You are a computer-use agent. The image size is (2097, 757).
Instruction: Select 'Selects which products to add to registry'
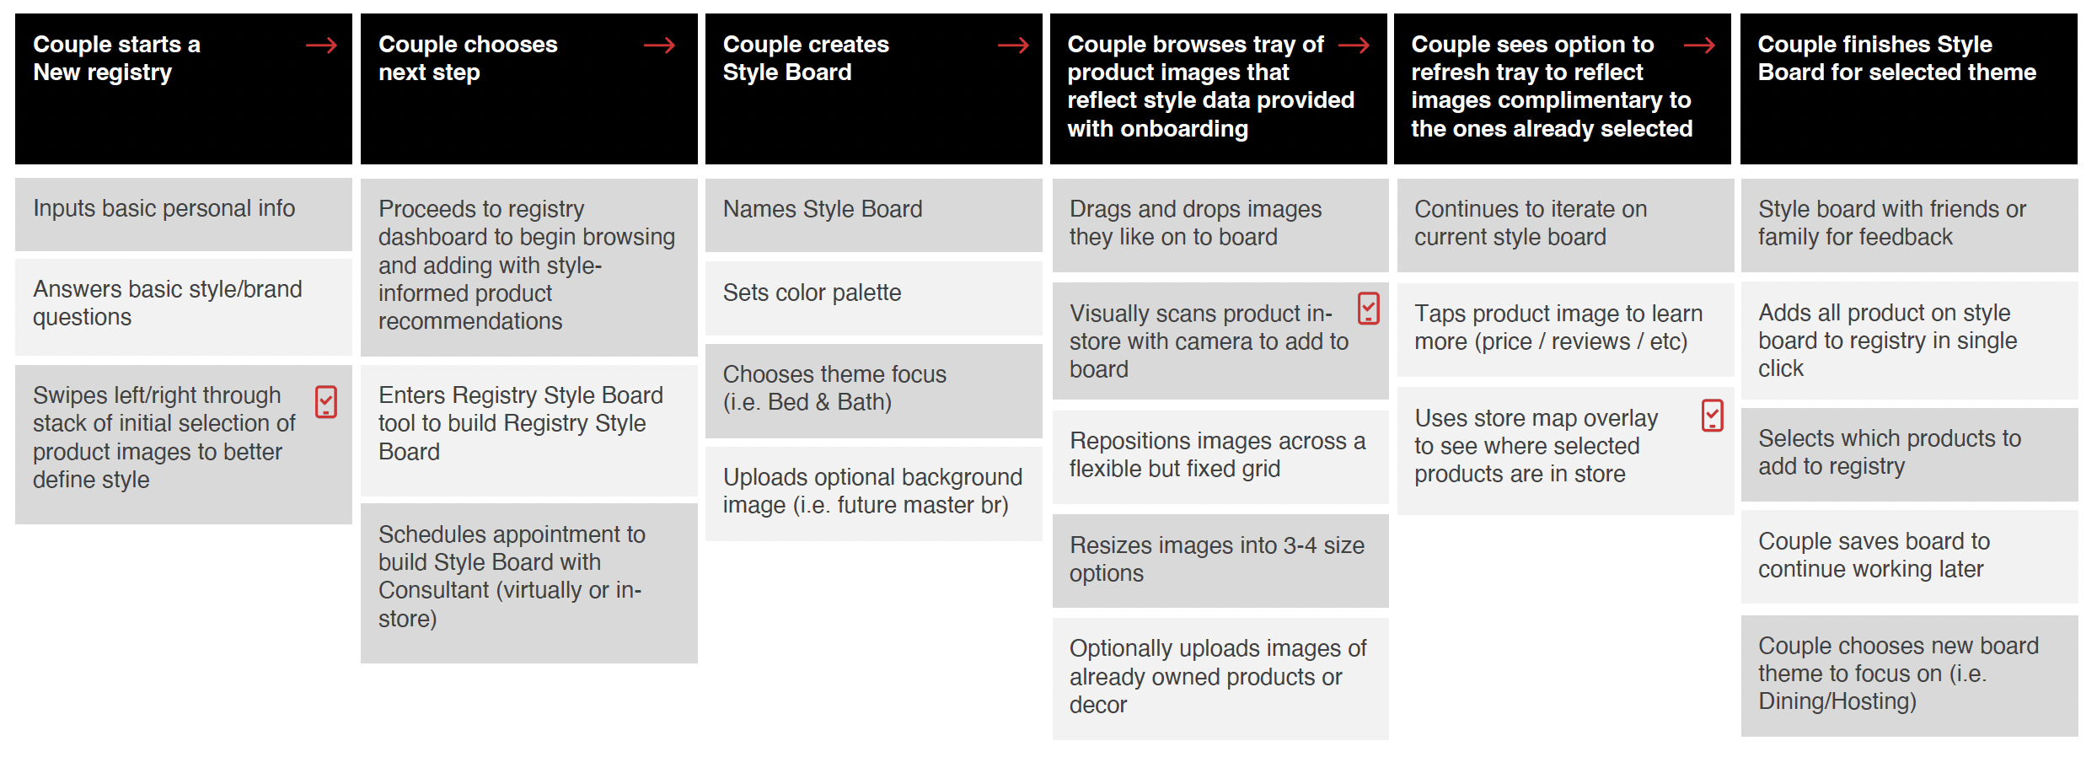(x=1910, y=455)
